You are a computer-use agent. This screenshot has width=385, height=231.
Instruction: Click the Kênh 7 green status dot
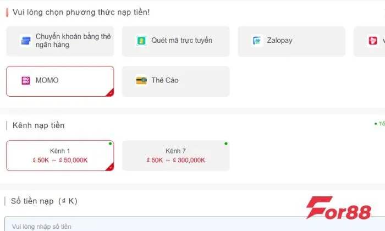pos(226,144)
